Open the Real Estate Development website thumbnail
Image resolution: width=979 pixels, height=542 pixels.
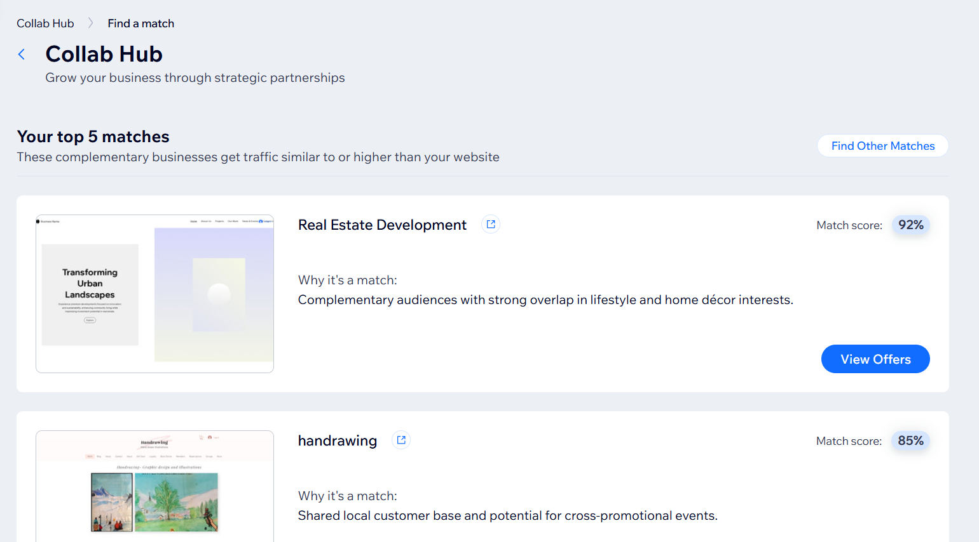[155, 294]
